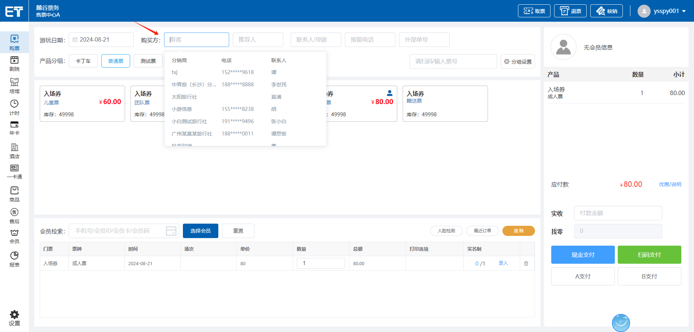Open the 场馆 venue module in sidebar
The width and height of the screenshot is (694, 332).
coord(14,86)
